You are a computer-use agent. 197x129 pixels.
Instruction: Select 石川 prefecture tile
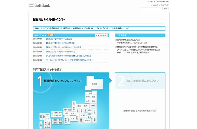[74, 104]
